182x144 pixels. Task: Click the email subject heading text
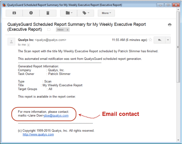[x=76, y=27]
